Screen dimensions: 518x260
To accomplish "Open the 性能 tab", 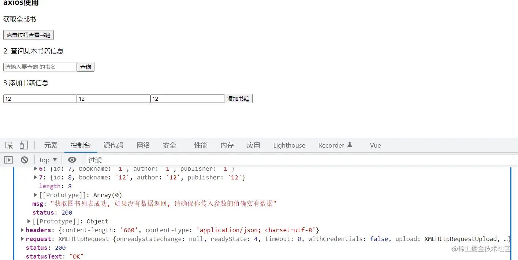I will (201, 145).
